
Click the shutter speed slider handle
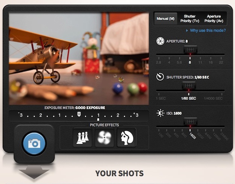coord(189,86)
